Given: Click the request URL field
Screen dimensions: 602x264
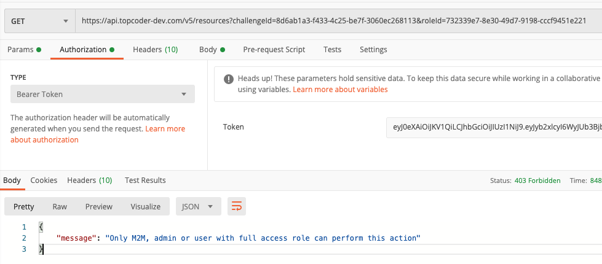Looking at the screenshot, I should click(x=339, y=21).
